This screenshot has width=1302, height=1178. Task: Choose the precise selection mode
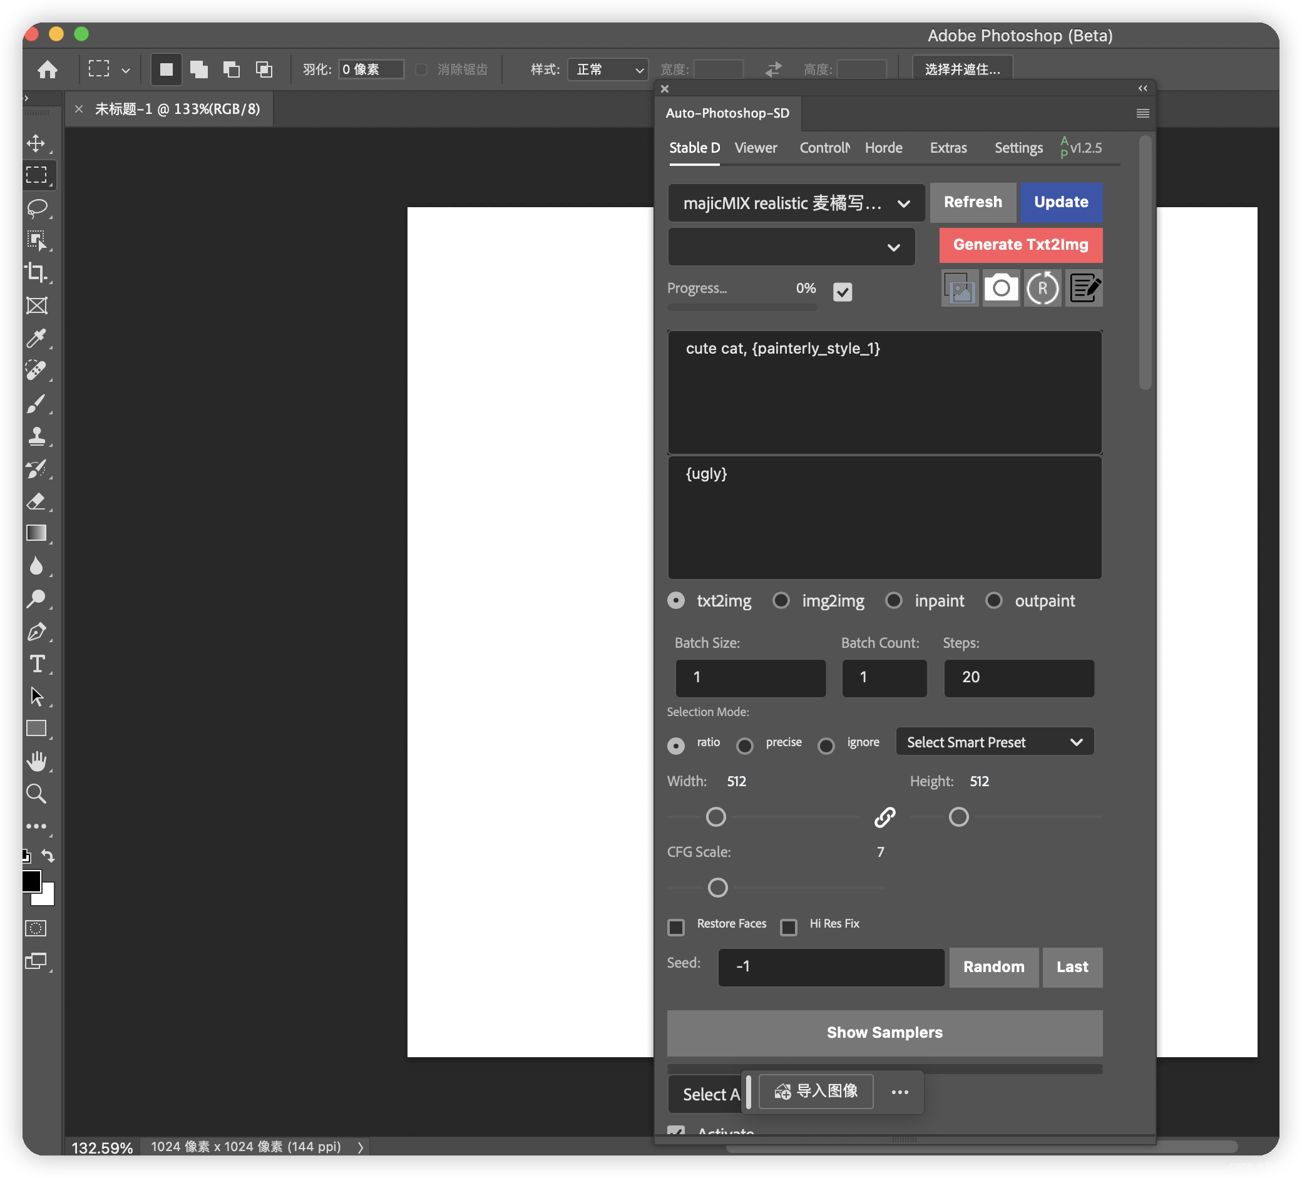745,747
